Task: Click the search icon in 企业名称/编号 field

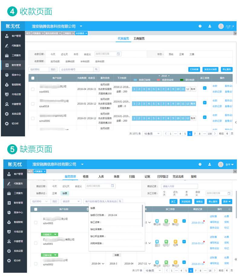Action: (x=87, y=69)
